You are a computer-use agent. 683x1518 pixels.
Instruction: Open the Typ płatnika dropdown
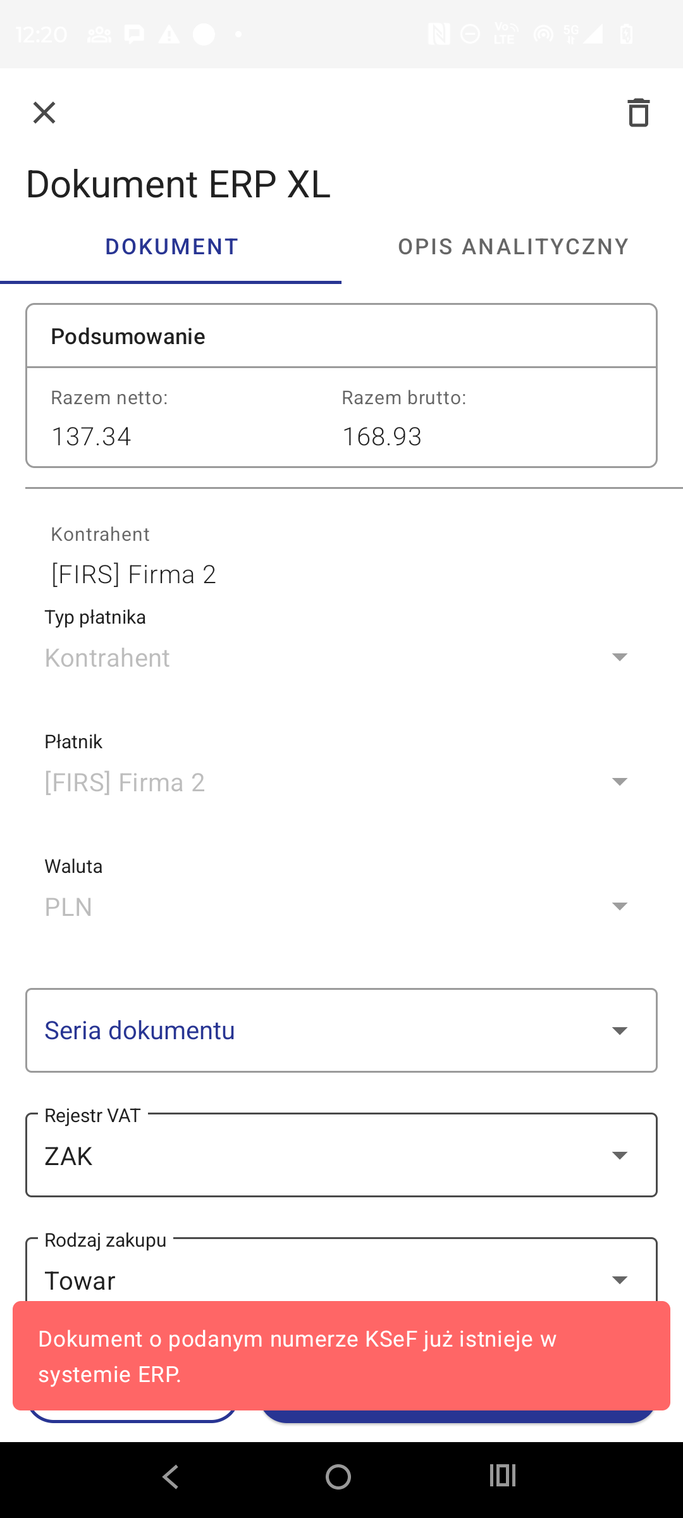[341, 657]
